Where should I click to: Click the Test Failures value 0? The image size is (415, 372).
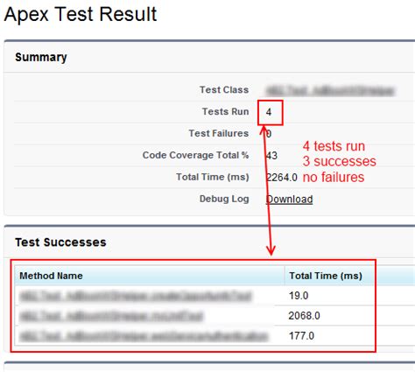tap(269, 134)
